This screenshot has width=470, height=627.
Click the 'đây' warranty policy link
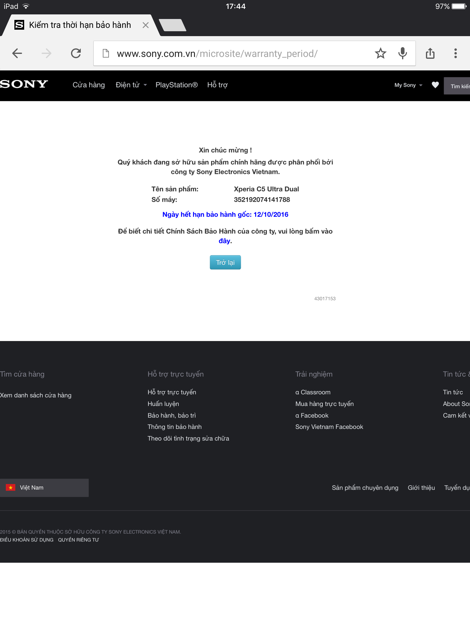click(x=224, y=241)
